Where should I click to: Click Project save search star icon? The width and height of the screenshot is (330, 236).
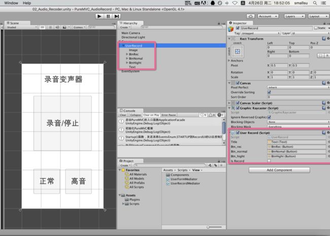221,165
